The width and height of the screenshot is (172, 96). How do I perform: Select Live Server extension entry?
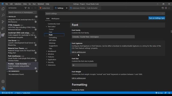pyautogui.click(x=22, y=43)
